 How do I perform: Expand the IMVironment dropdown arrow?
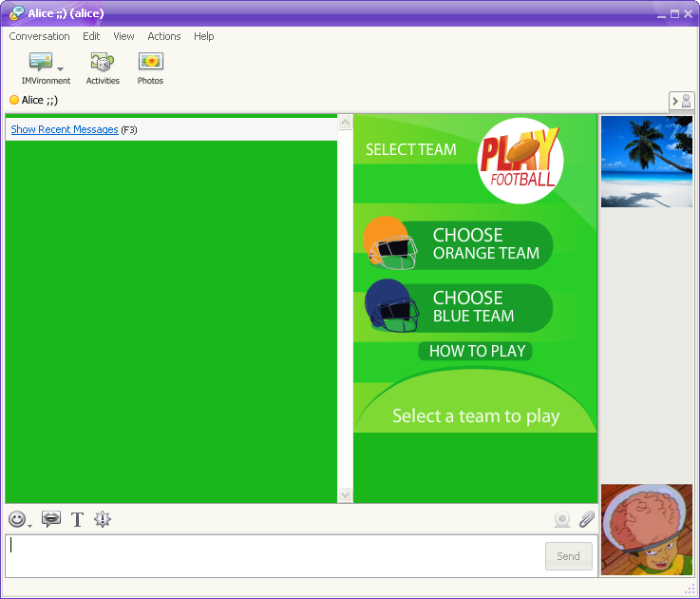click(61, 68)
